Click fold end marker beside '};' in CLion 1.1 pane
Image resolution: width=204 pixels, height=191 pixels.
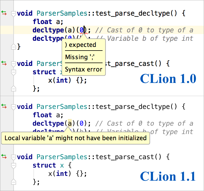click(13, 182)
